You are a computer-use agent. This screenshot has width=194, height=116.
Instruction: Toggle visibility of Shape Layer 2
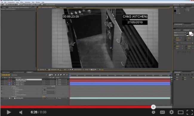tap(1, 83)
